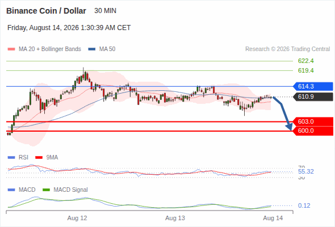Click the RSI legend label
Screen dimensions: 335x227
(23, 158)
